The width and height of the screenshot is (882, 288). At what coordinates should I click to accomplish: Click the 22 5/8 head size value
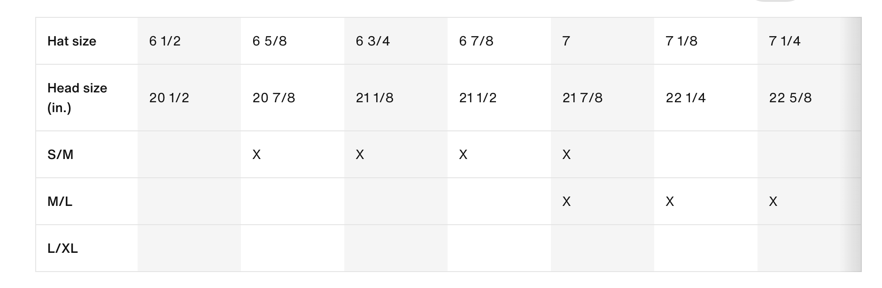click(x=790, y=98)
